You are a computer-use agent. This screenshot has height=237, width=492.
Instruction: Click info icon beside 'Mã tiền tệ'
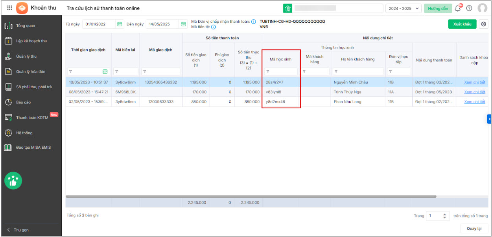(x=214, y=27)
